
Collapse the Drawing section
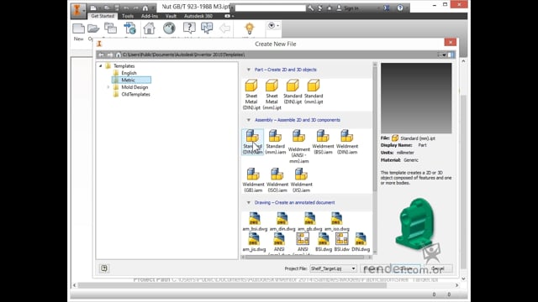(249, 203)
